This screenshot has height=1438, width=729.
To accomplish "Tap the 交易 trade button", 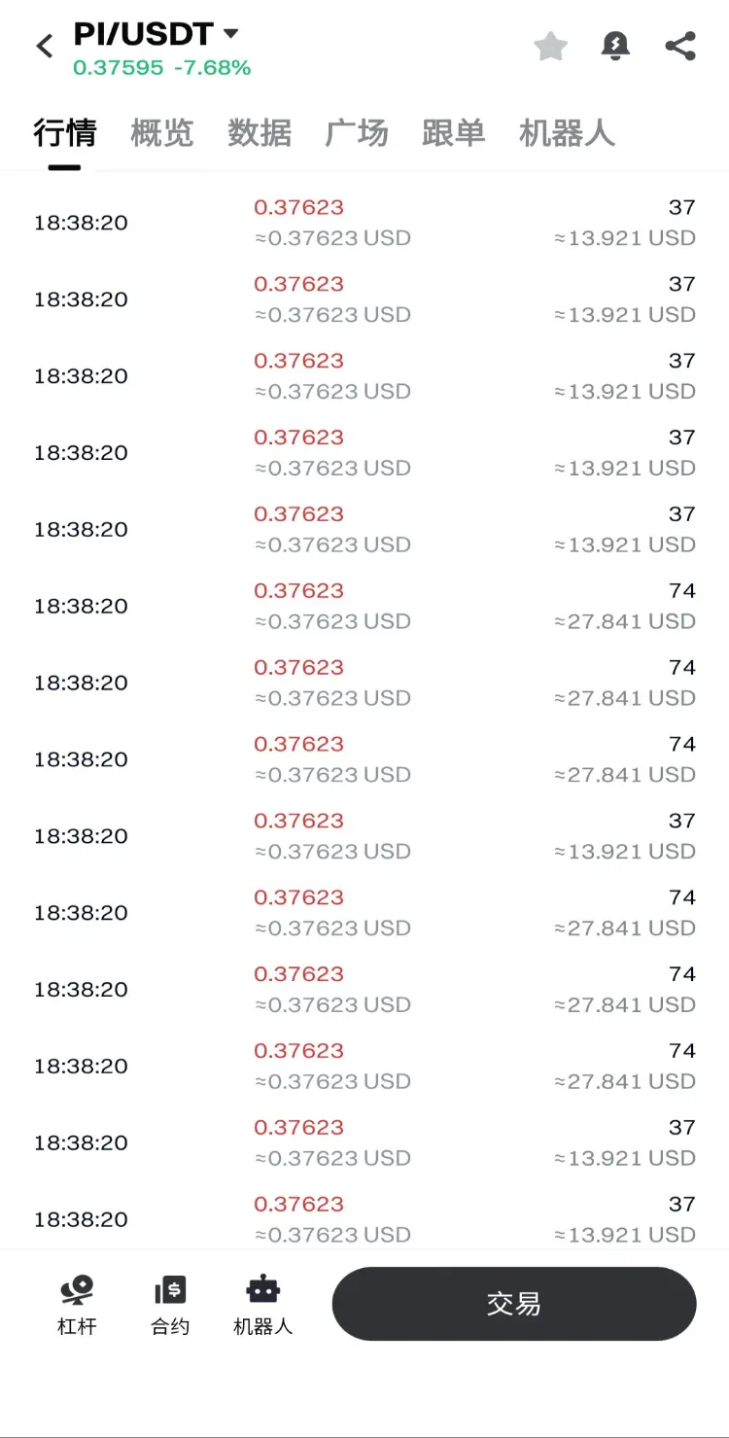I will click(514, 1304).
